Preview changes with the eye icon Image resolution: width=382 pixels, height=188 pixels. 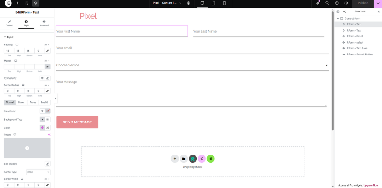[x=346, y=3]
